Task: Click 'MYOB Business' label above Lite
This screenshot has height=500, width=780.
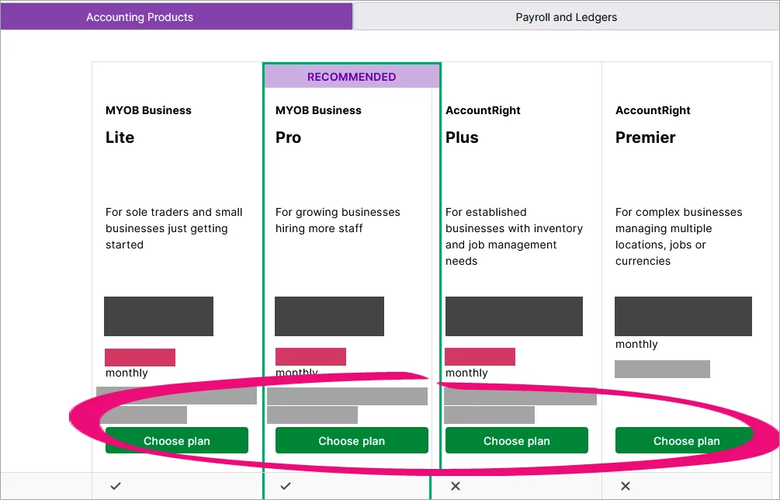Action: coord(148,110)
